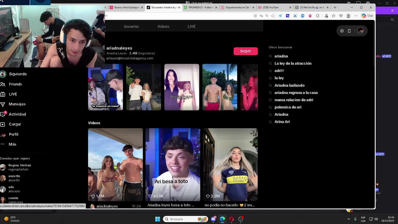Close the purple banner in background window
The width and height of the screenshot is (398, 224).
[392, 11]
